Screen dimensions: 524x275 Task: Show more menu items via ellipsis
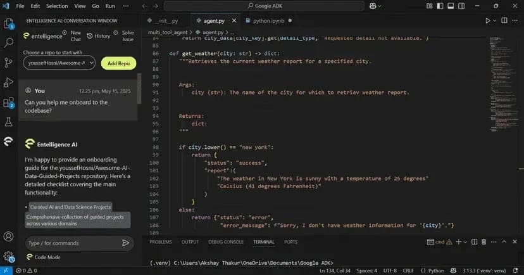[x=126, y=6]
